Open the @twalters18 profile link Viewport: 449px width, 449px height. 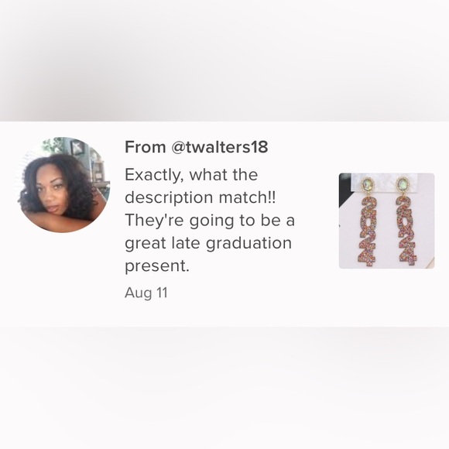point(219,147)
